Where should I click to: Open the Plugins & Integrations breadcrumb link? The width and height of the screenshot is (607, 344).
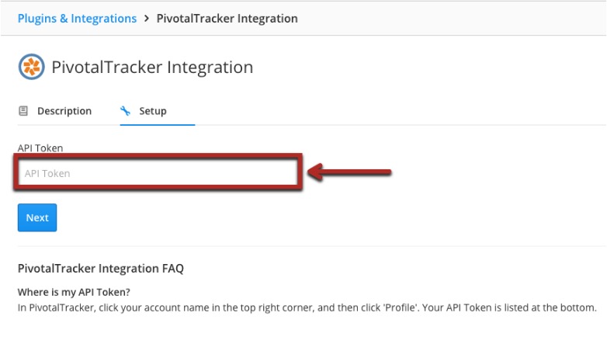(77, 19)
